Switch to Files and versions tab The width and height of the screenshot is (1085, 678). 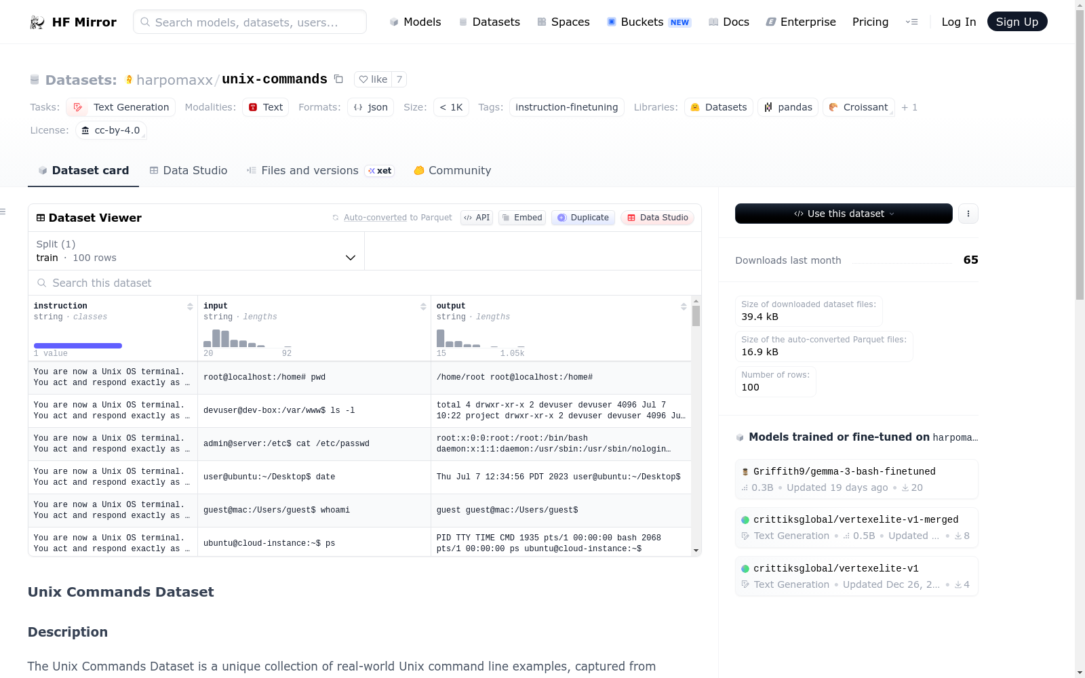click(x=321, y=171)
